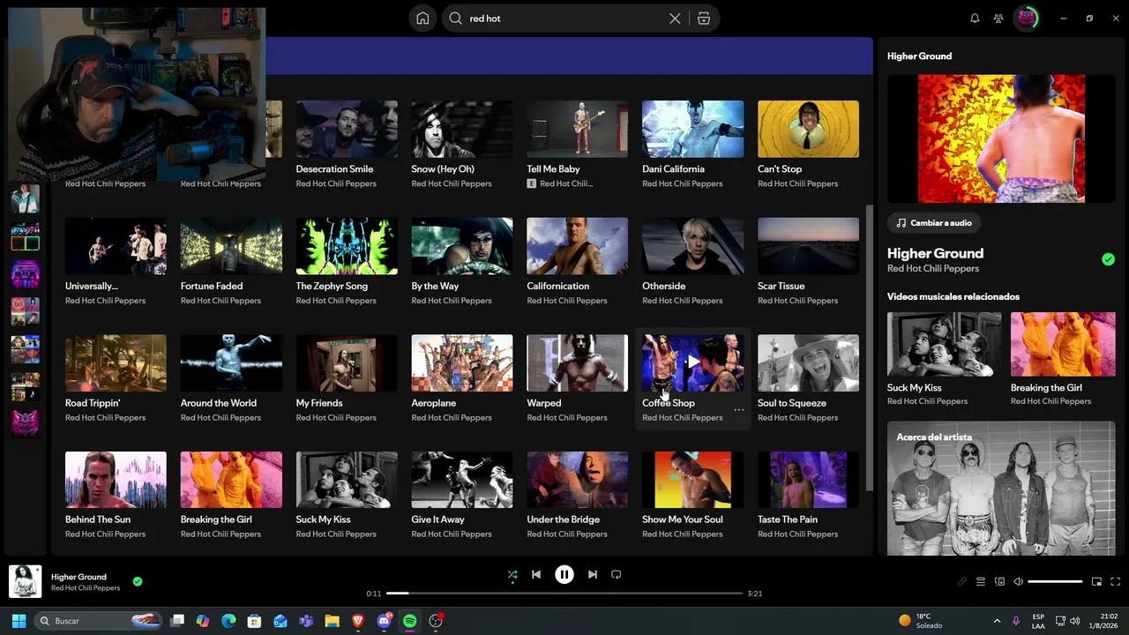Play the Coffee Shop music video
1129x635 pixels.
693,362
